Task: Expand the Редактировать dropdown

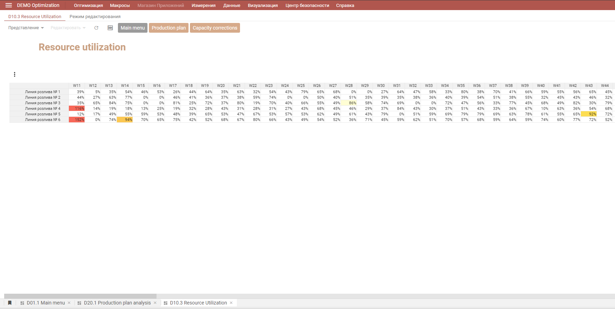Action: coord(68,28)
